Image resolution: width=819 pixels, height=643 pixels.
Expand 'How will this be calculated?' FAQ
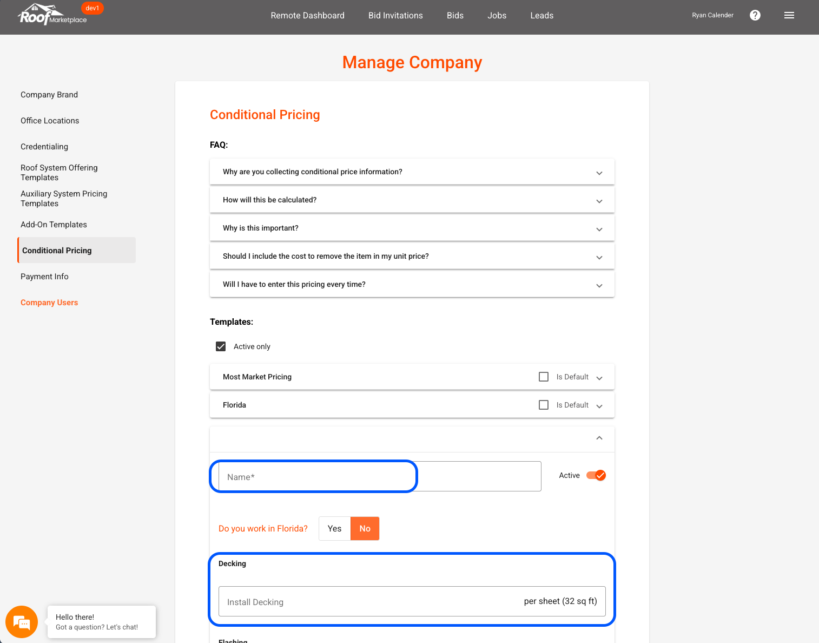coord(599,201)
